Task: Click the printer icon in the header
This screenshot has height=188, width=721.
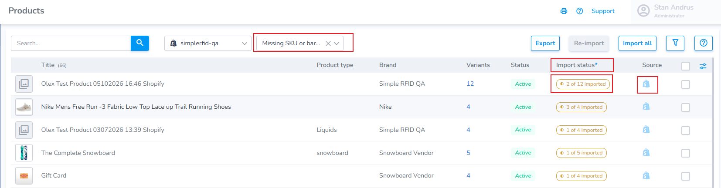Action: click(x=564, y=11)
